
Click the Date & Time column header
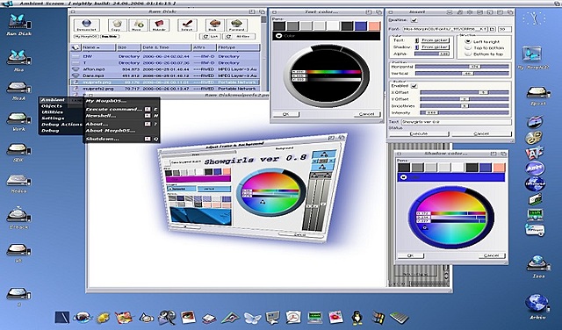[166, 47]
